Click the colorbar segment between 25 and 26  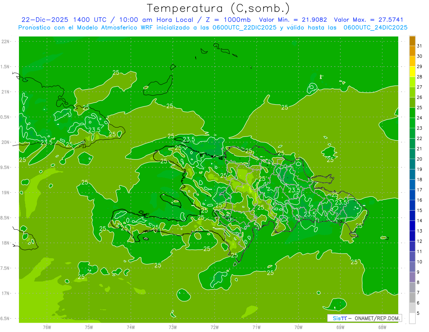[412, 102]
